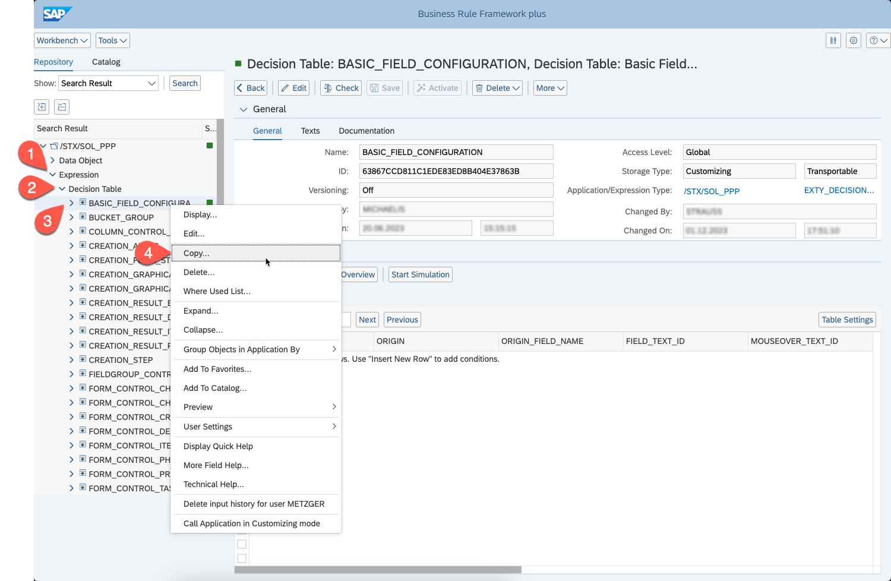
Task: Follow the /STX/SOL_PPP application link
Action: tap(712, 191)
